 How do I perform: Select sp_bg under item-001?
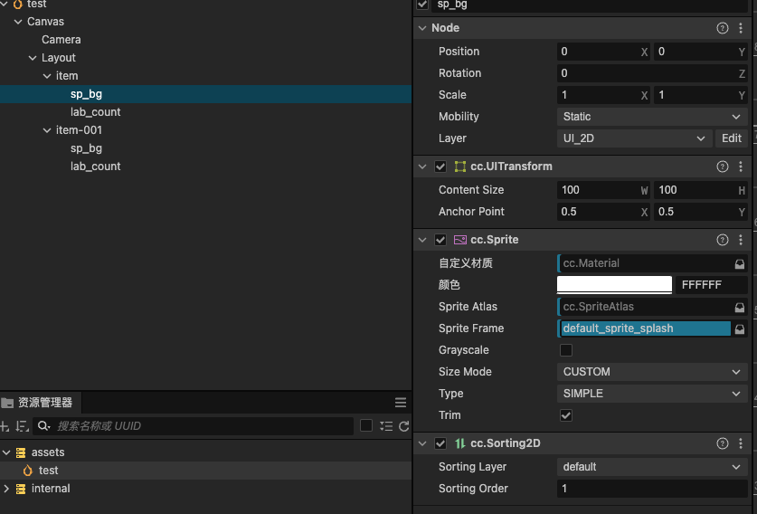coord(87,148)
